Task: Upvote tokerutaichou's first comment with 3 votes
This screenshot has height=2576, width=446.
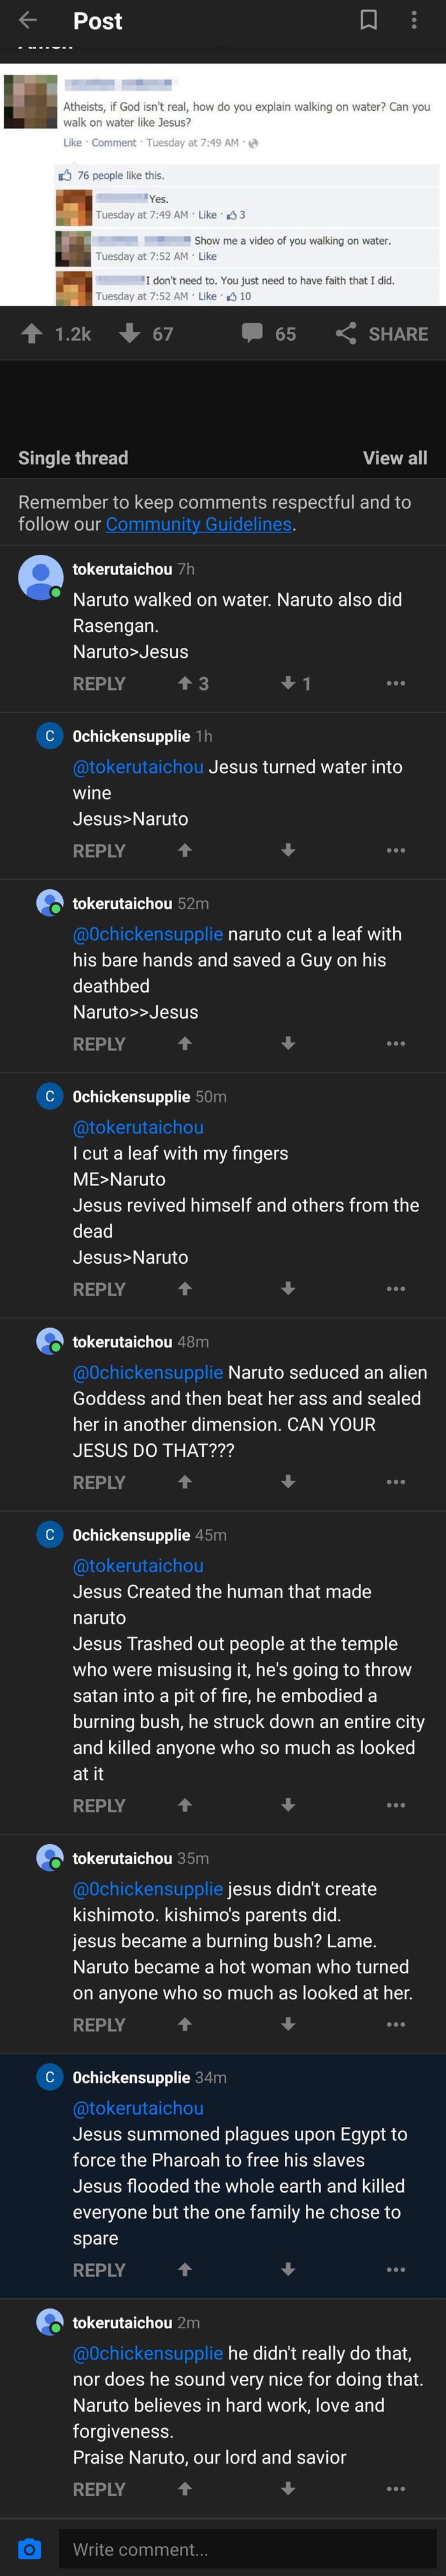Action: tap(185, 684)
